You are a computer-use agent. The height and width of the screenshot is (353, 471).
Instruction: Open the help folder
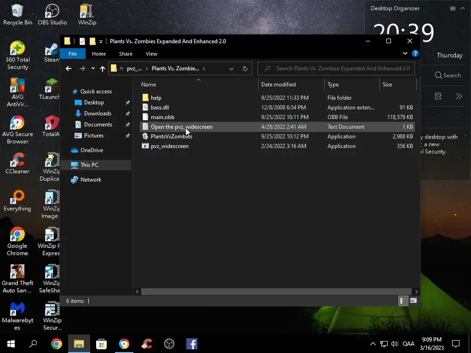pyautogui.click(x=155, y=97)
